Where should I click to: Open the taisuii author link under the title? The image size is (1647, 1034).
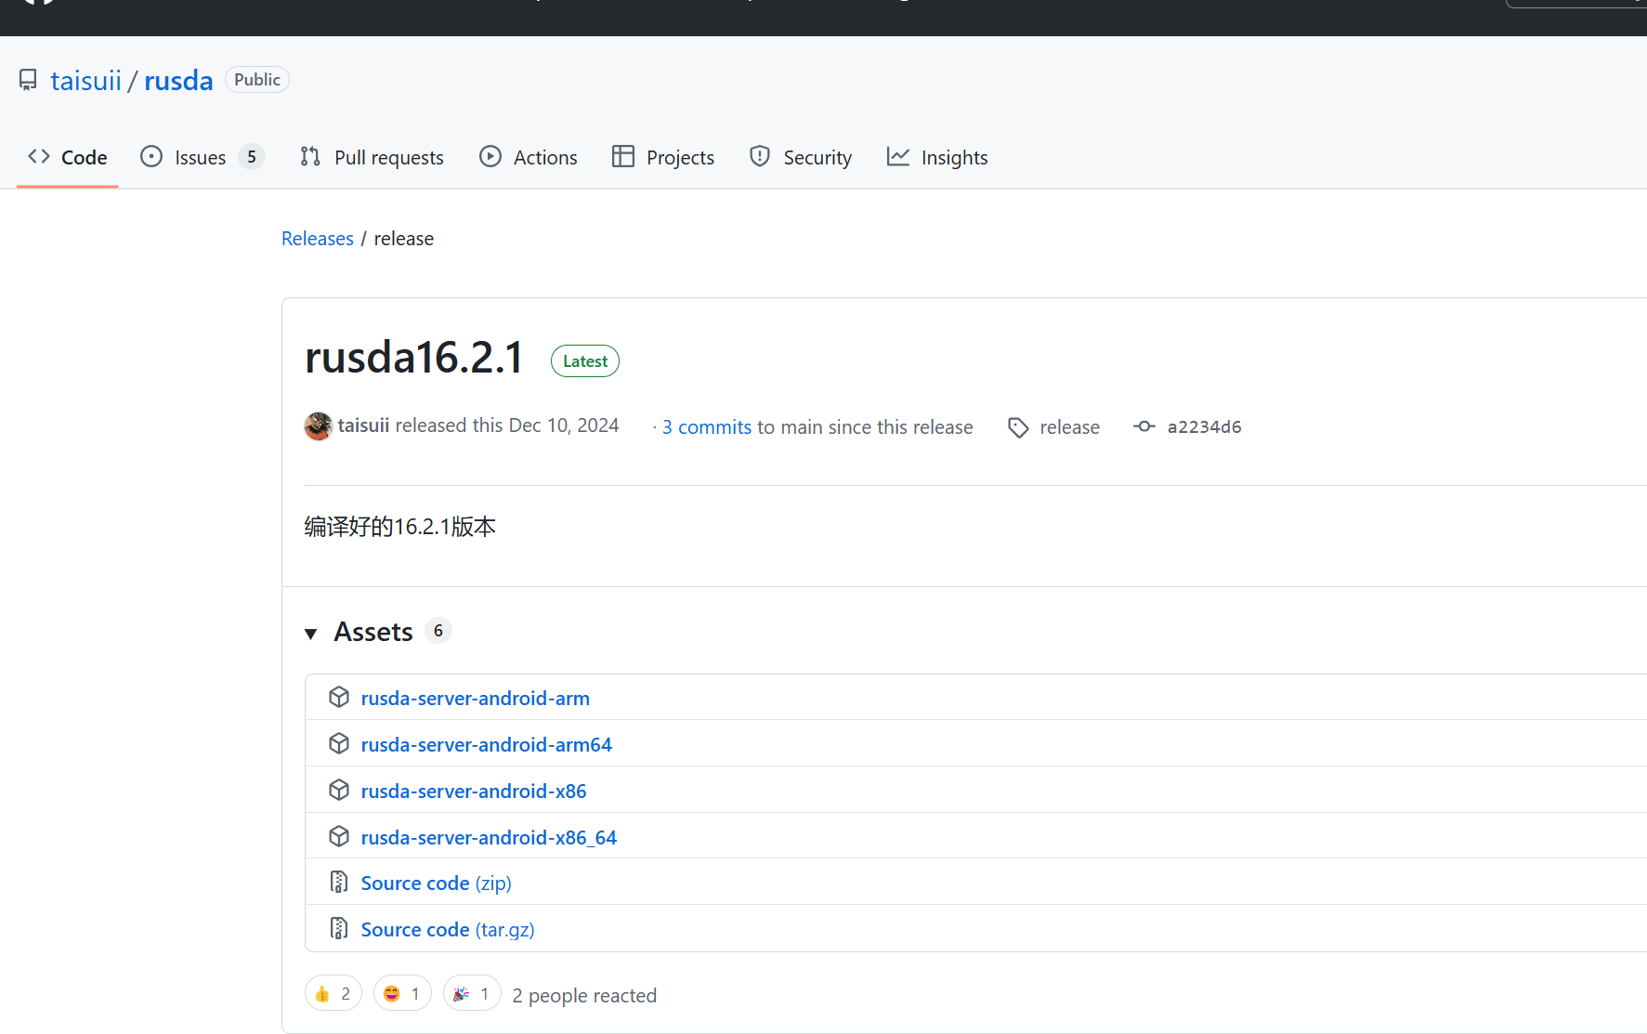(363, 425)
